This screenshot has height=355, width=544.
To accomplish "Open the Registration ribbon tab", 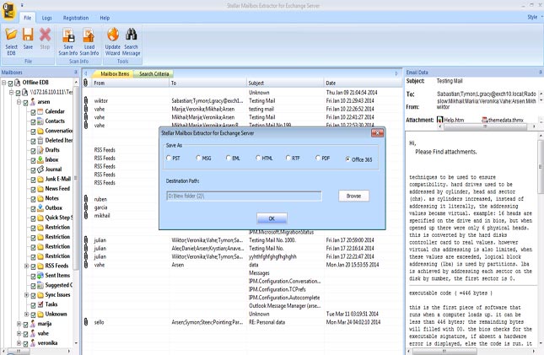I will click(x=76, y=18).
